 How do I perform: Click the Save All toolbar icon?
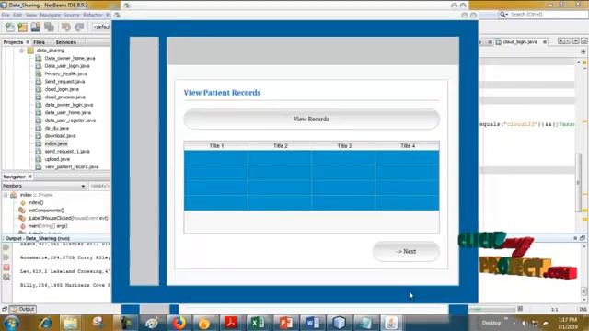tap(49, 27)
